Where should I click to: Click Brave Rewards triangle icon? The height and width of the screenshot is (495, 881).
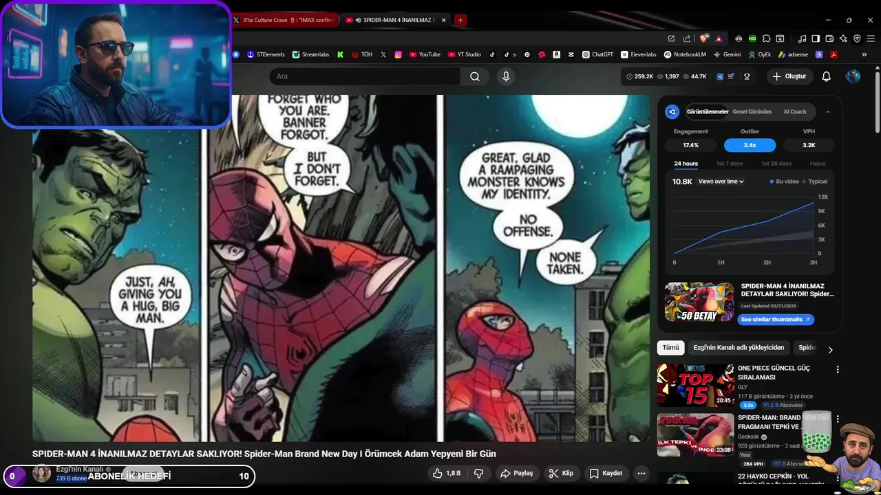pyautogui.click(x=719, y=38)
